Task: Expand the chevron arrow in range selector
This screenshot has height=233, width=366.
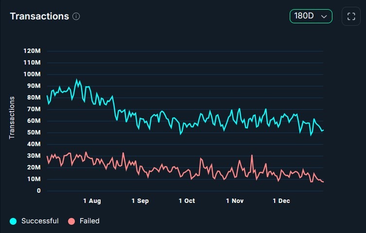Action: (324, 16)
